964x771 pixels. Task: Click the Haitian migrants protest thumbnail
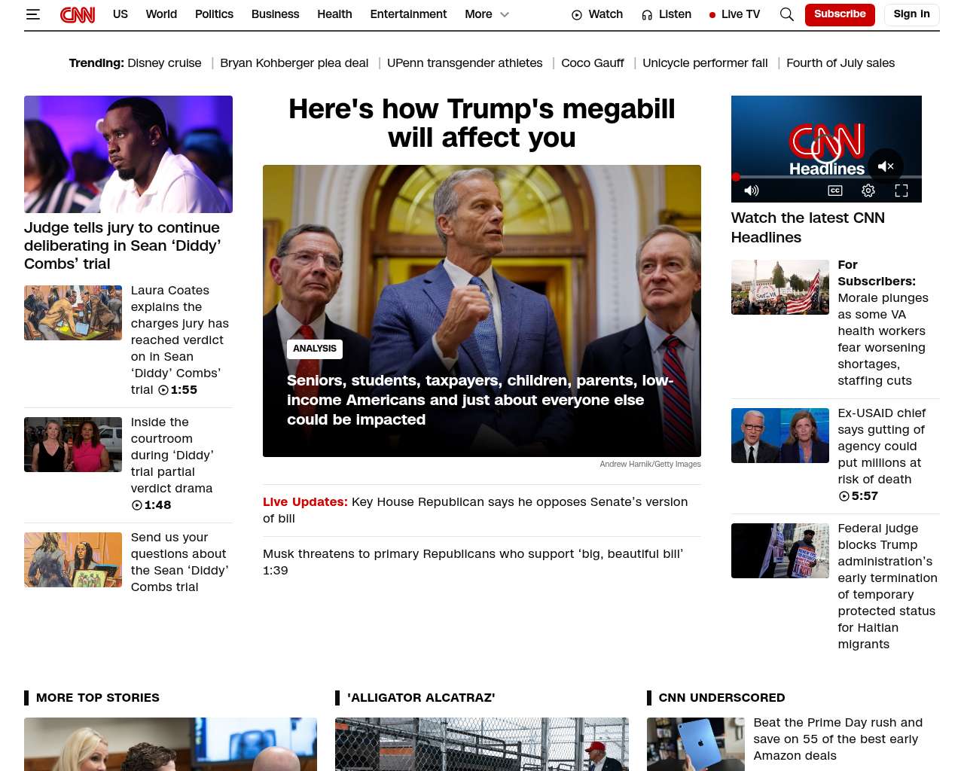click(x=780, y=550)
